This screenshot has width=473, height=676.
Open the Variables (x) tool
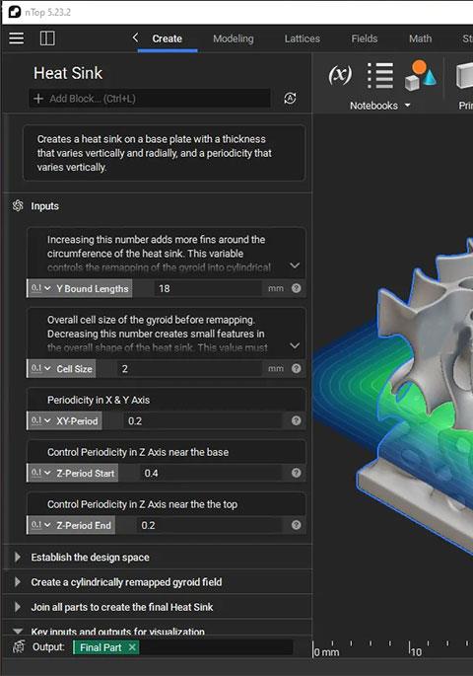340,75
